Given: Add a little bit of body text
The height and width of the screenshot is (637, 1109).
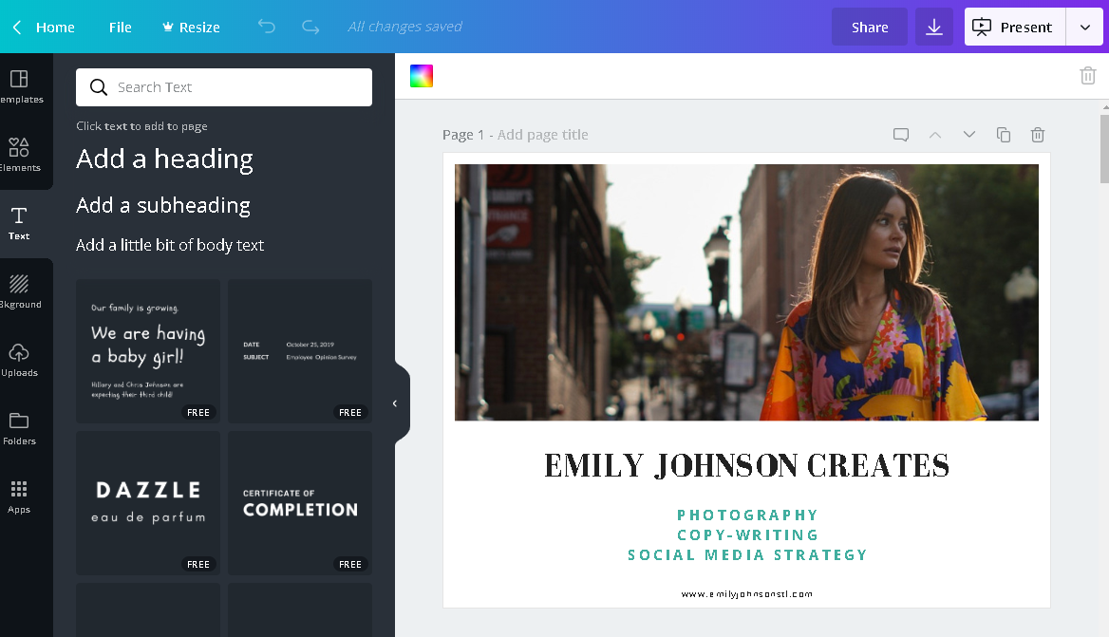Looking at the screenshot, I should [170, 245].
